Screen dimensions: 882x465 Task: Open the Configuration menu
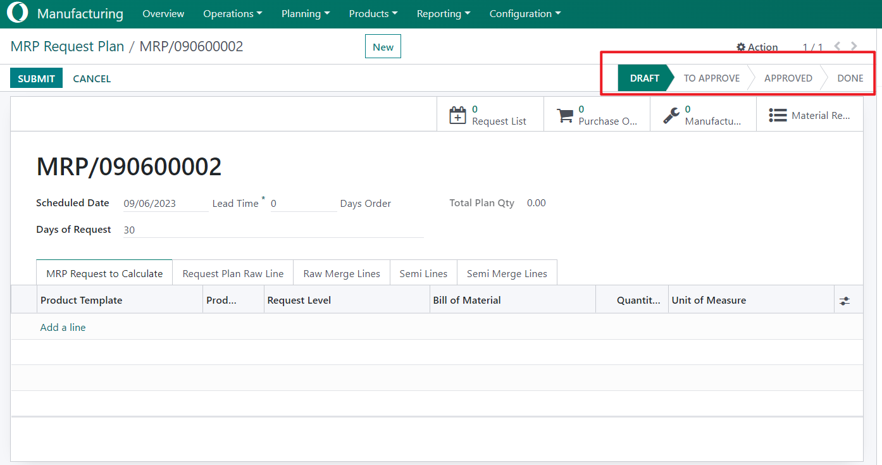click(x=525, y=13)
